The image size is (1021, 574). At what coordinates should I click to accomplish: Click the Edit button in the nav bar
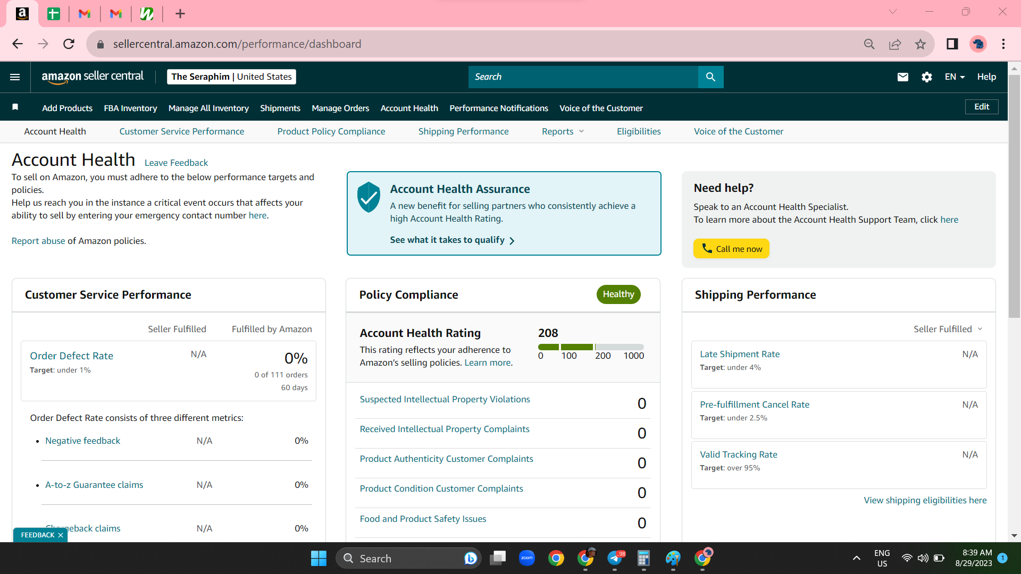982,107
